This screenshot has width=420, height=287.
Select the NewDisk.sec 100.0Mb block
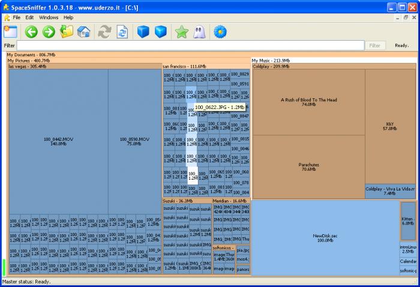[325, 238]
